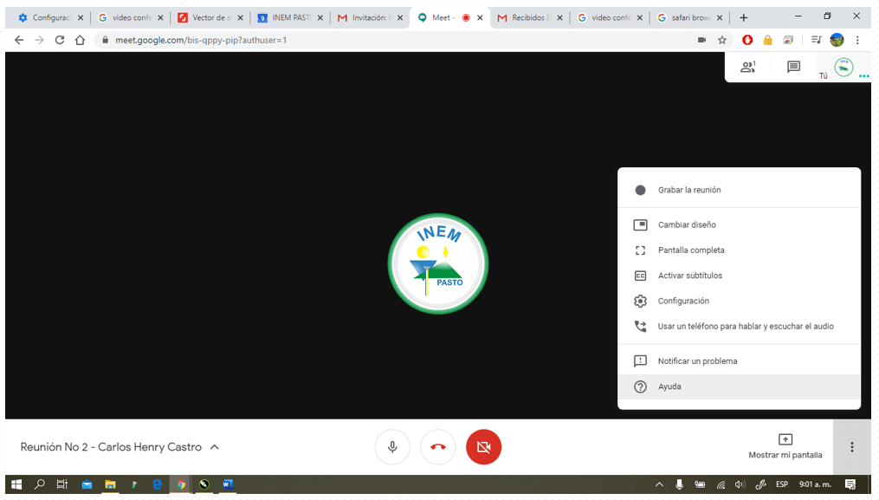Go back with the browser back arrow
Viewport: 879px width, 500px height.
tap(19, 40)
